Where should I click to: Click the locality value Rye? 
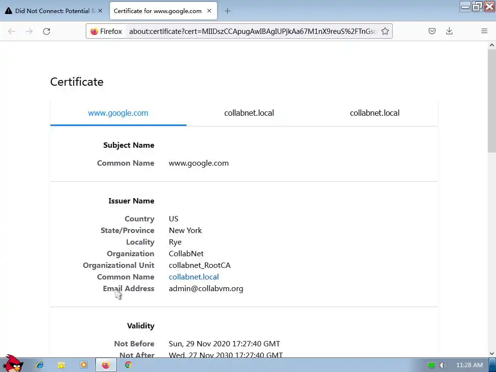coord(175,242)
